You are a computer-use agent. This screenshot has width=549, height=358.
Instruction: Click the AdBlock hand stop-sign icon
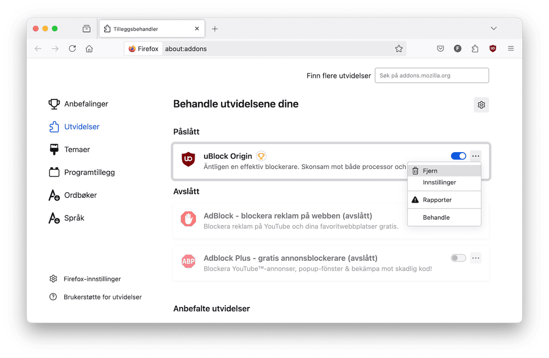pos(188,219)
